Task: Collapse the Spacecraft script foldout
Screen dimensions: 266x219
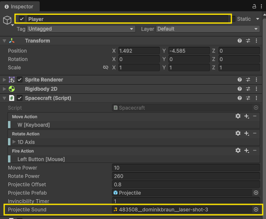Action: 5,98
